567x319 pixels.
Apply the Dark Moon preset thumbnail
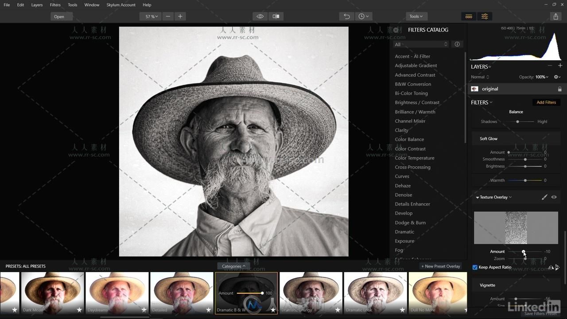[x=52, y=293]
